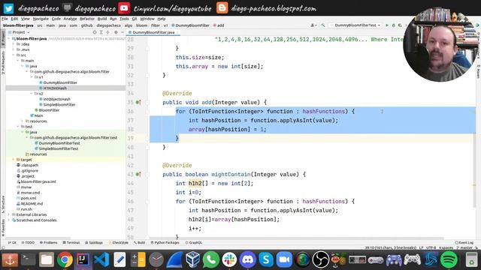Screen dimensions: 481x270
Task: Open OBS Studio from the dock
Action: tap(321, 259)
